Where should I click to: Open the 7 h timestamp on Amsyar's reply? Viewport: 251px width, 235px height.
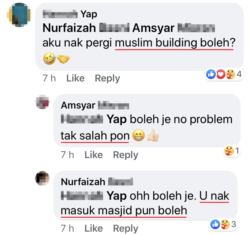click(67, 155)
